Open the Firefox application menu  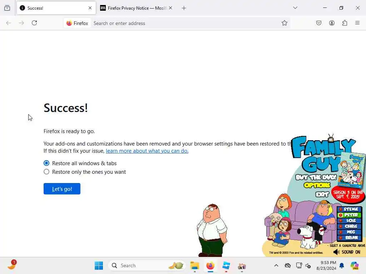tap(357, 23)
